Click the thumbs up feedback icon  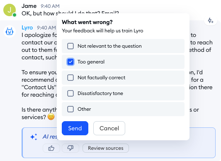coord(51,148)
